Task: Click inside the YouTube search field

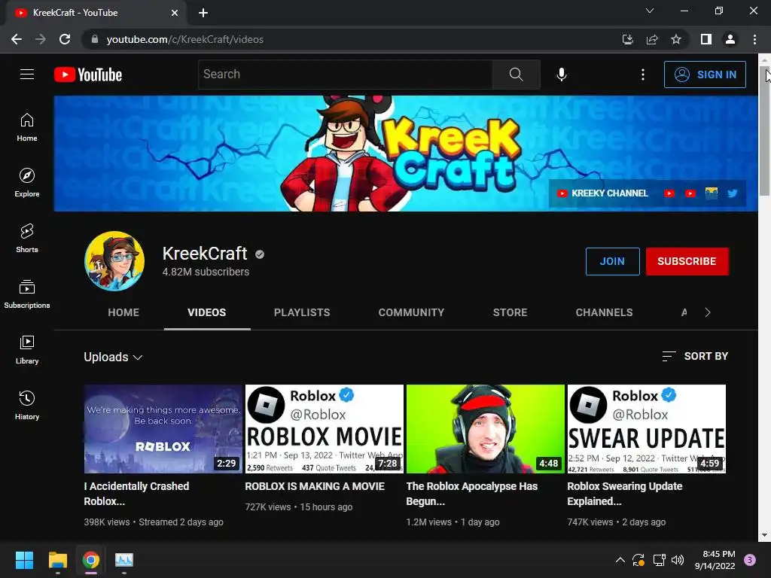Action: click(345, 75)
